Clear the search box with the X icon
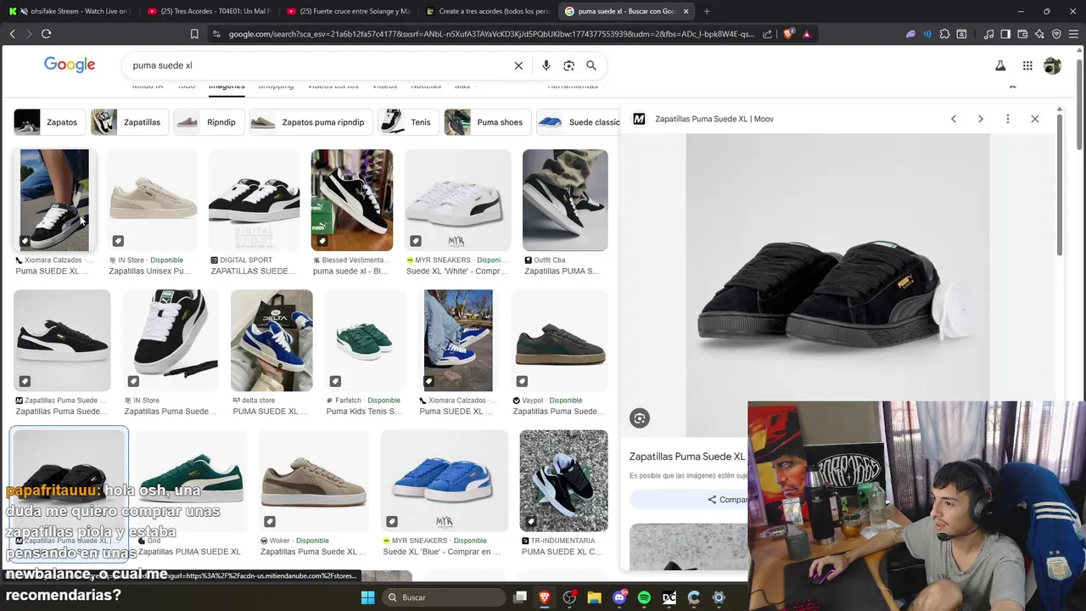Screen dimensions: 1086x611 click(518, 65)
